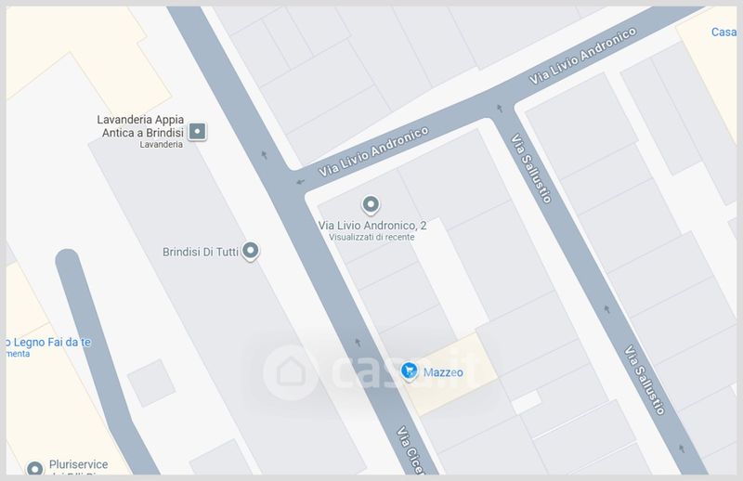Click the Pluriservice location pin
The image size is (743, 481).
point(35,469)
